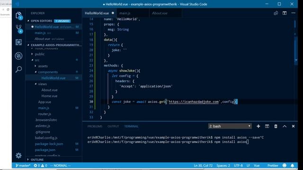Image resolution: width=303 pixels, height=170 pixels.
Task: Place cursor in terminal command line
Action: click(248, 142)
